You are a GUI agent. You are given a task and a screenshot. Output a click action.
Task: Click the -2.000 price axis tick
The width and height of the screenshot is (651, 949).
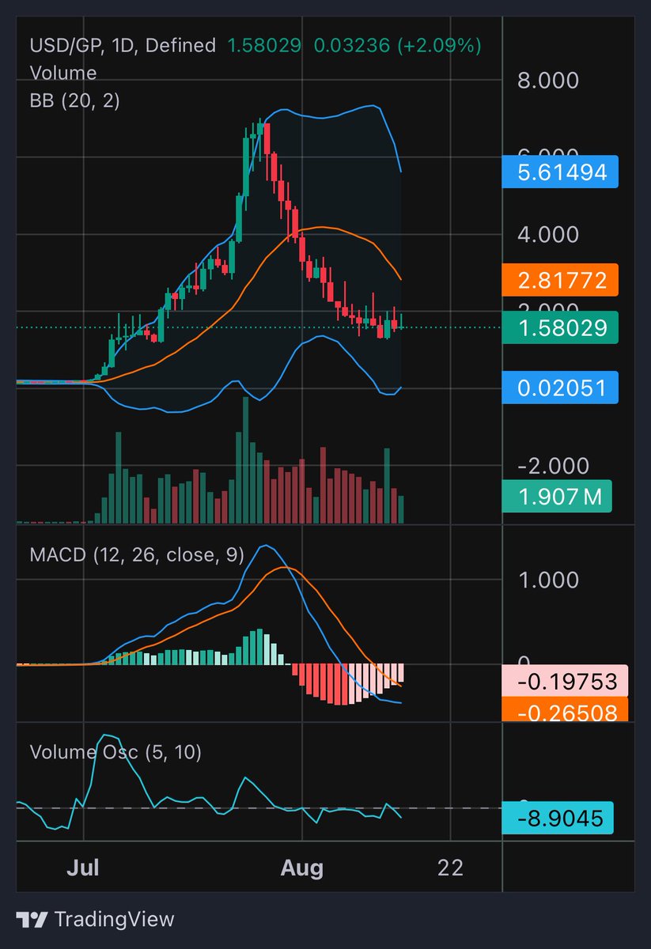tap(553, 465)
